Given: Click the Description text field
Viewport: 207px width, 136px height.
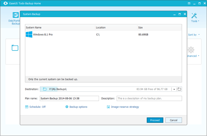Looking at the screenshot, I should (149, 99).
